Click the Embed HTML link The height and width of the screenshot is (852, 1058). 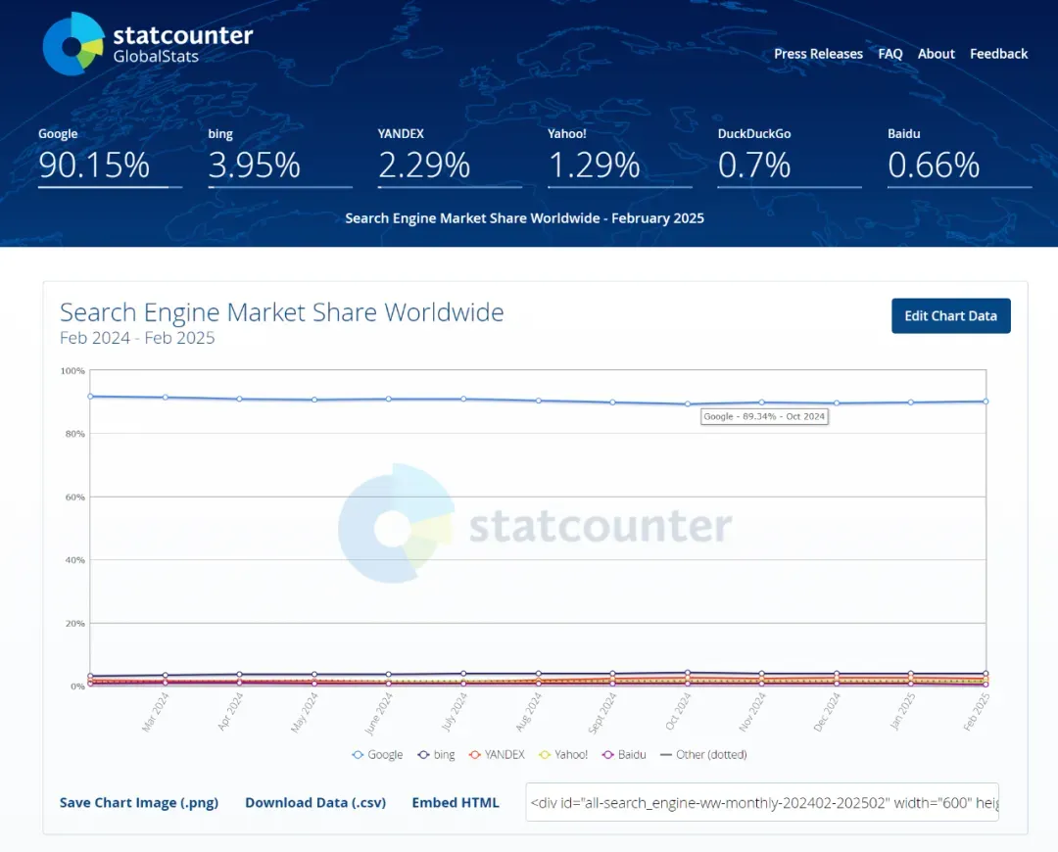(x=456, y=803)
